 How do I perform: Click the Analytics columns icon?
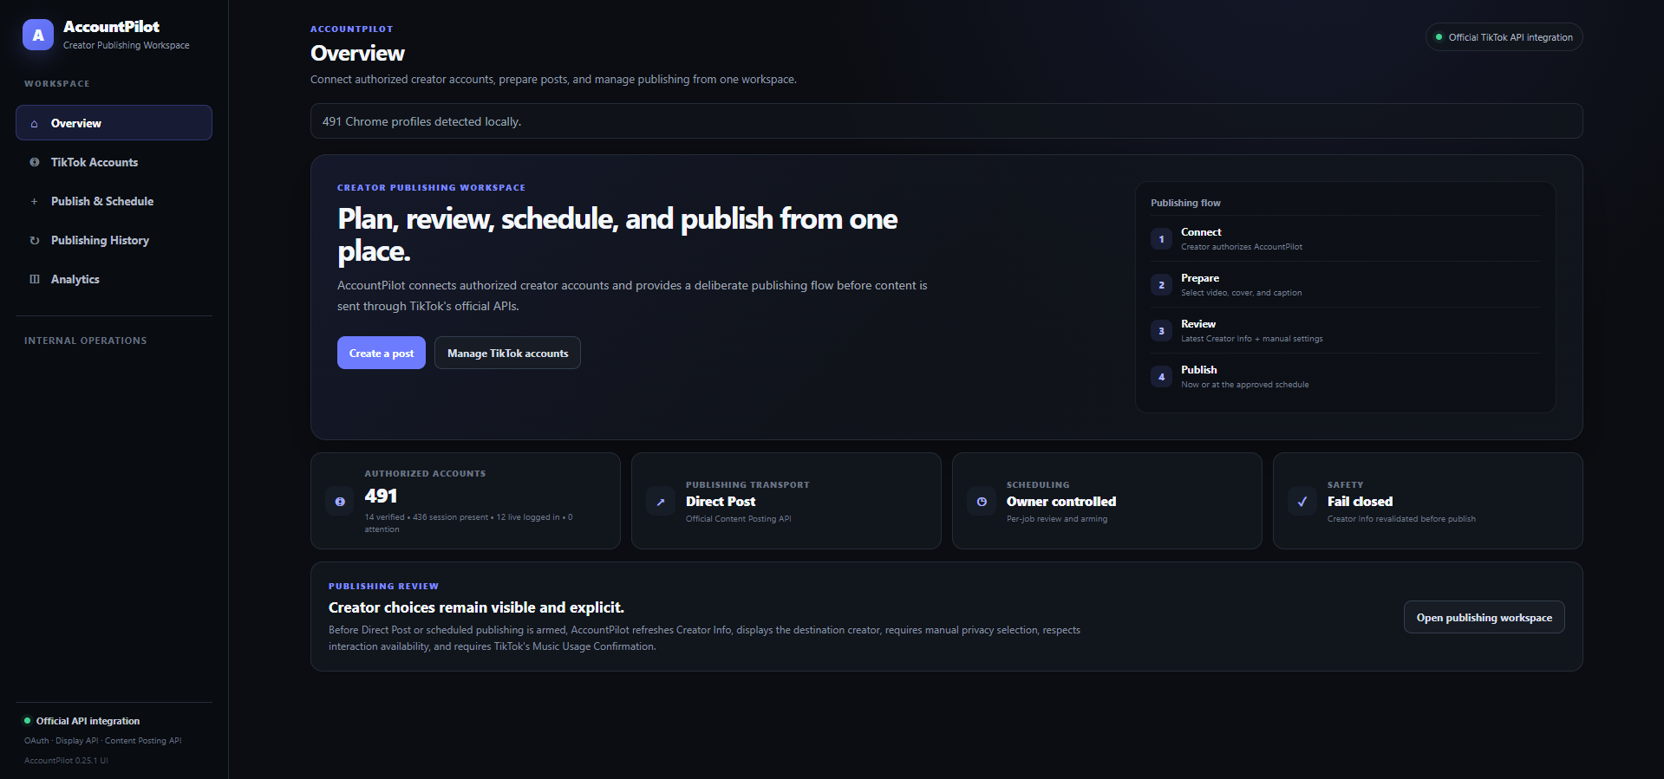(x=34, y=279)
